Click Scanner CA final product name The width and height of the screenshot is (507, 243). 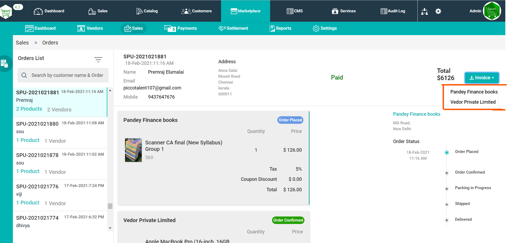(184, 146)
